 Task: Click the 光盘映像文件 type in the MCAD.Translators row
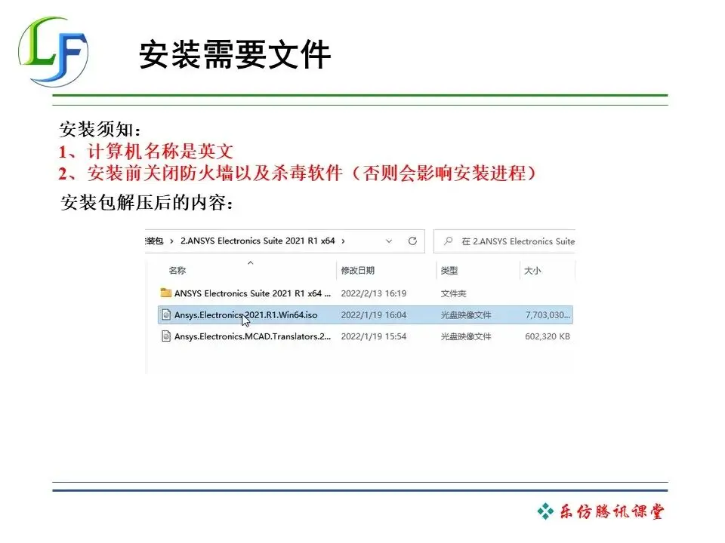(x=466, y=336)
